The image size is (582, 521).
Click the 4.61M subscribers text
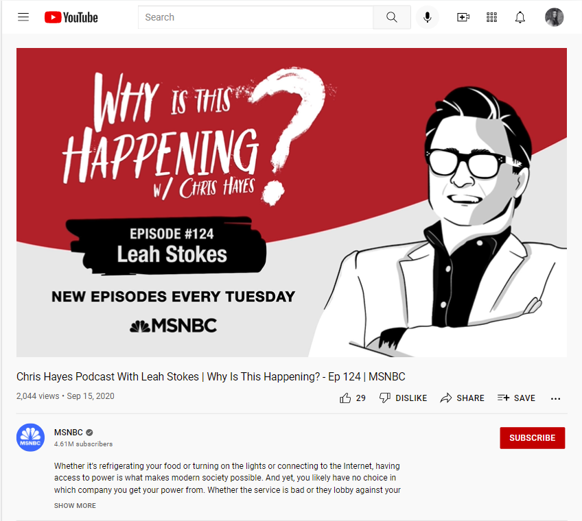click(83, 444)
